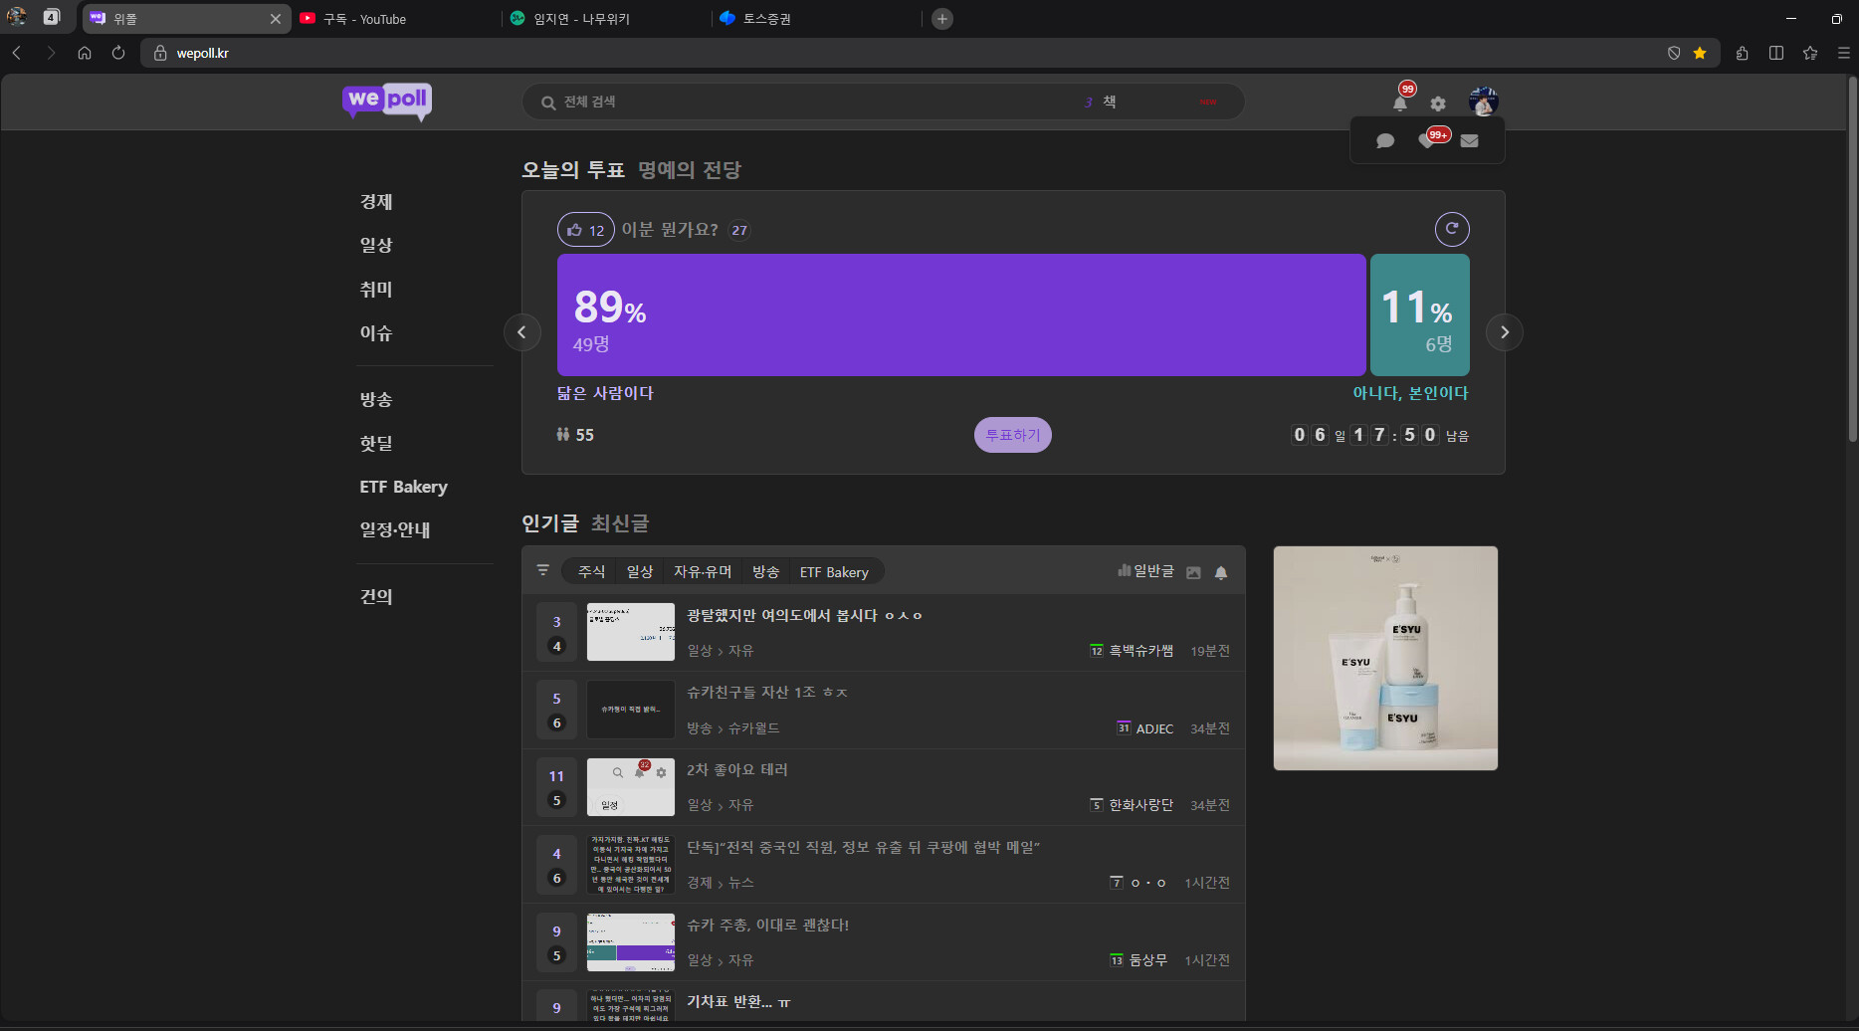Reload the page with browser refresh

point(118,53)
